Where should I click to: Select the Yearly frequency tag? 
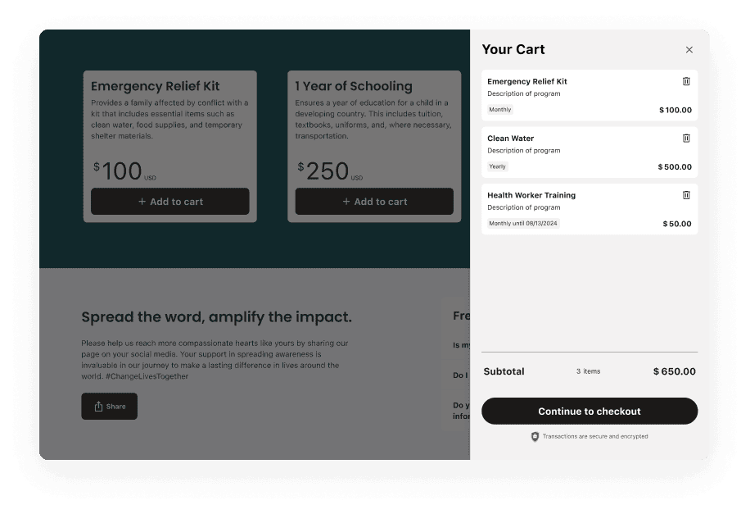tap(498, 166)
